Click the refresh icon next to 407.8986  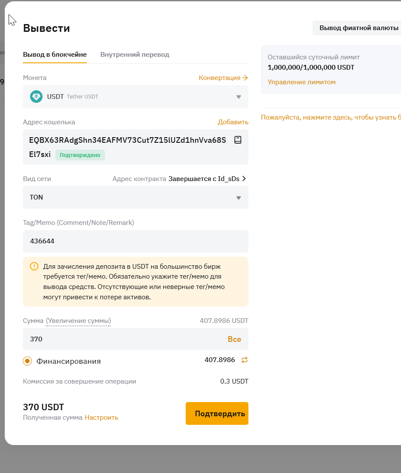[245, 360]
